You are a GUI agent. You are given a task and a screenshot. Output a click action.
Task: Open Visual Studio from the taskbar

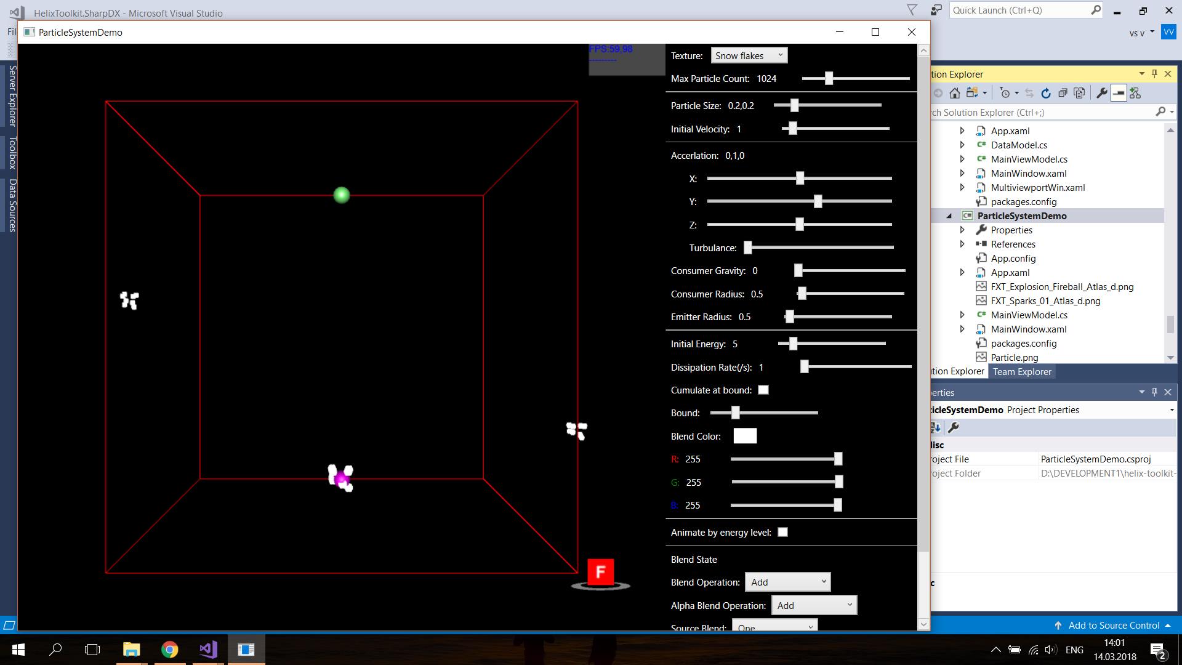(x=207, y=649)
